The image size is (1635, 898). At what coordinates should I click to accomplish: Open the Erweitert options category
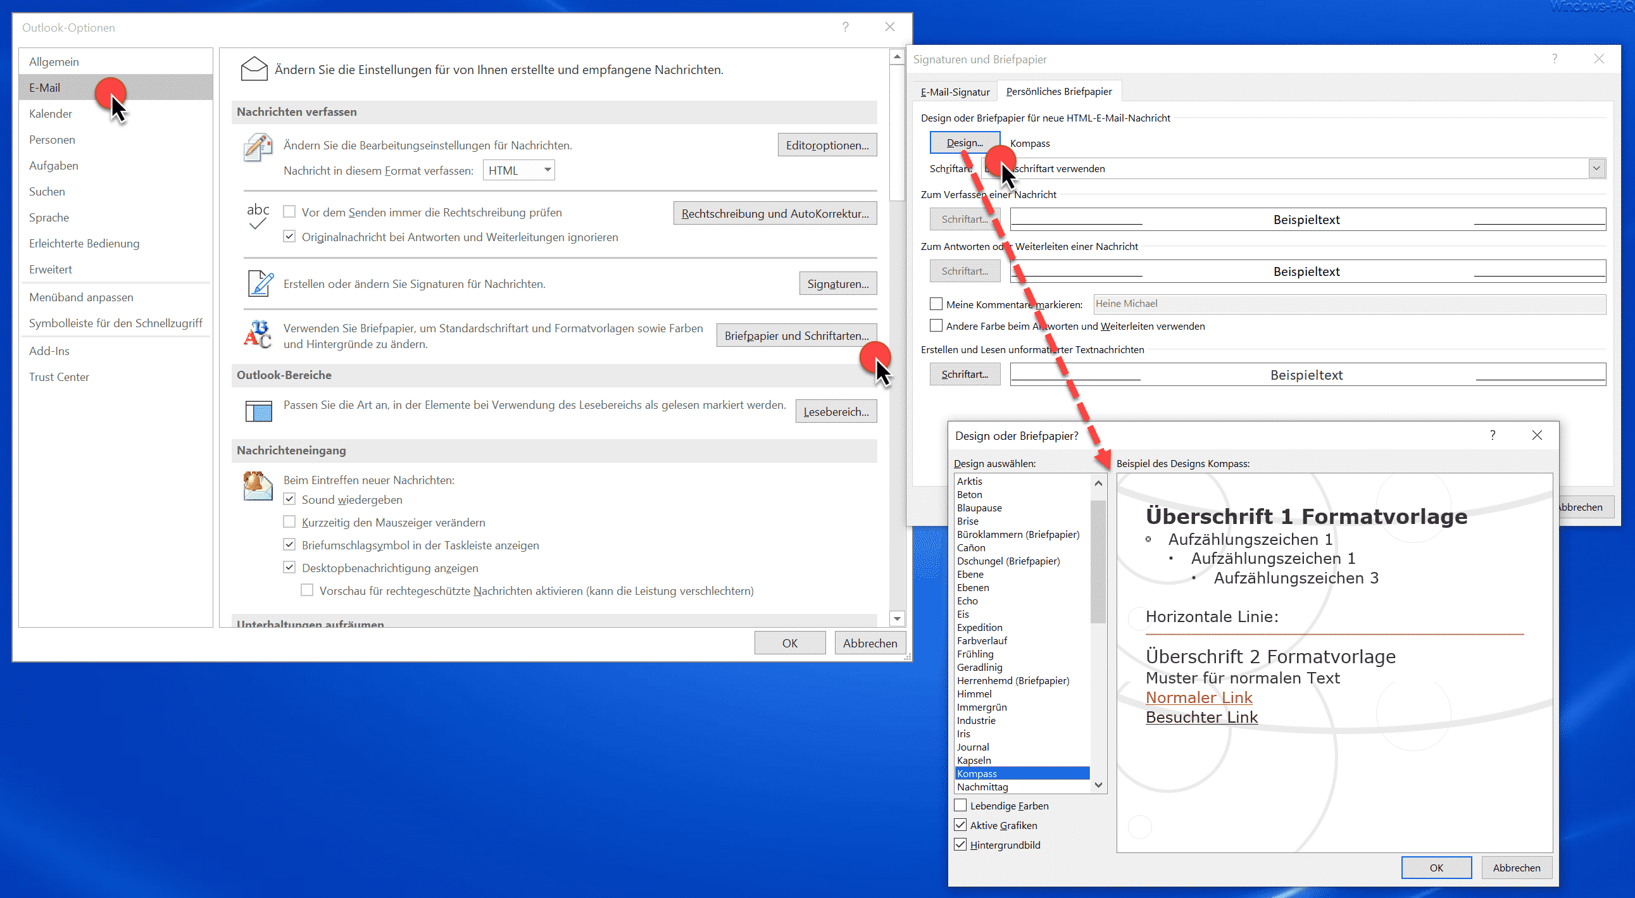(x=116, y=269)
